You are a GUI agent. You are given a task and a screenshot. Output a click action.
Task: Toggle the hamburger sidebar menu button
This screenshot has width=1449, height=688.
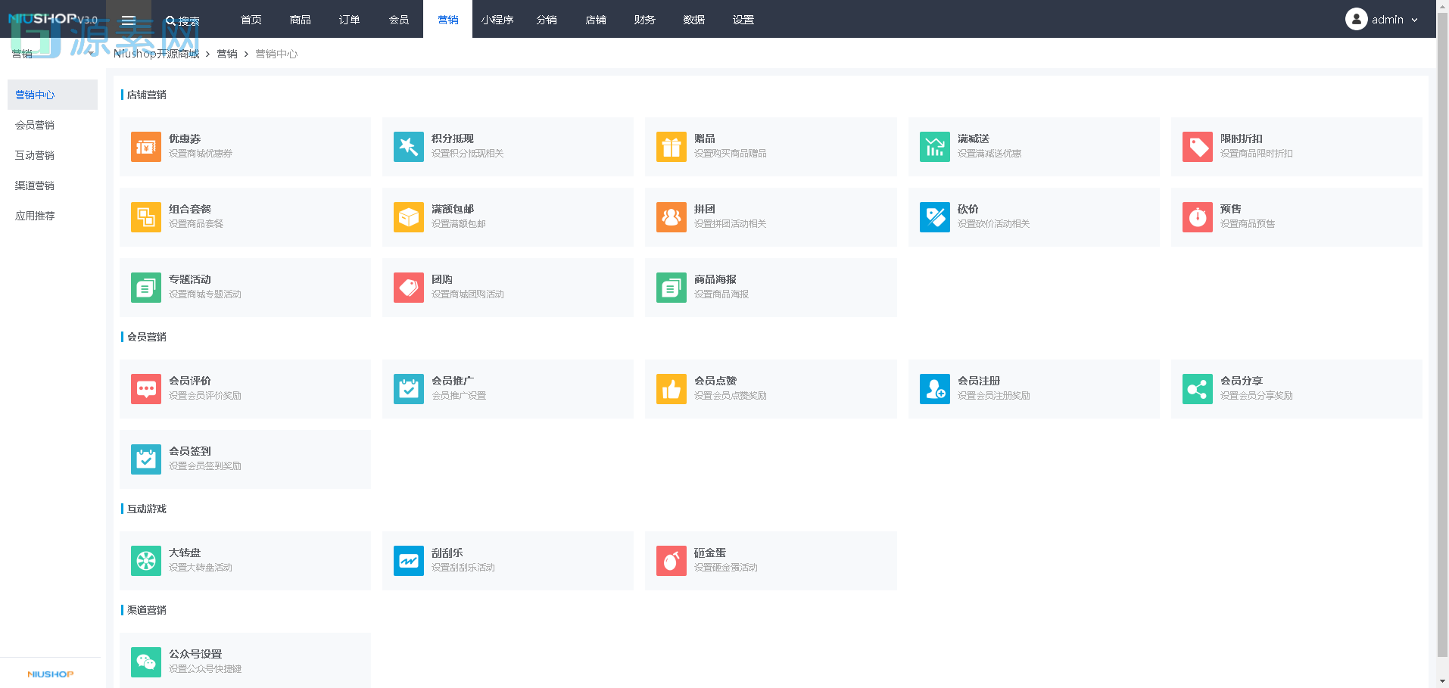pyautogui.click(x=129, y=20)
